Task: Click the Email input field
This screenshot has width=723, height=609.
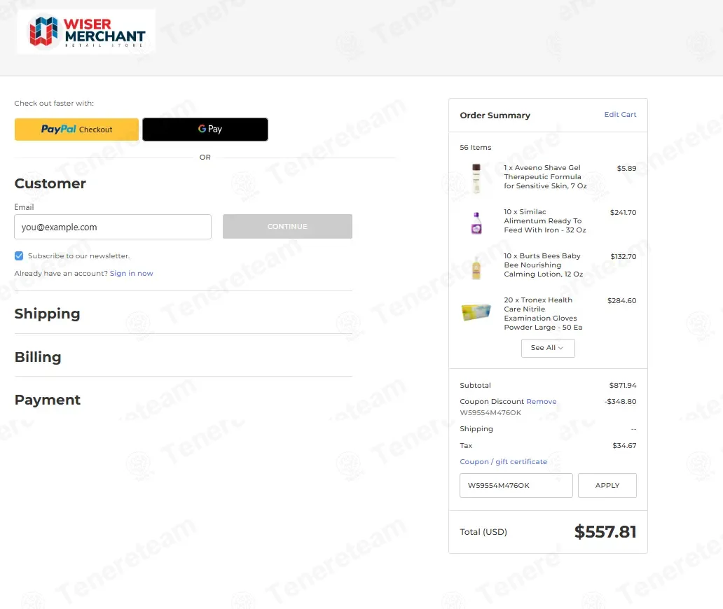Action: (x=113, y=227)
